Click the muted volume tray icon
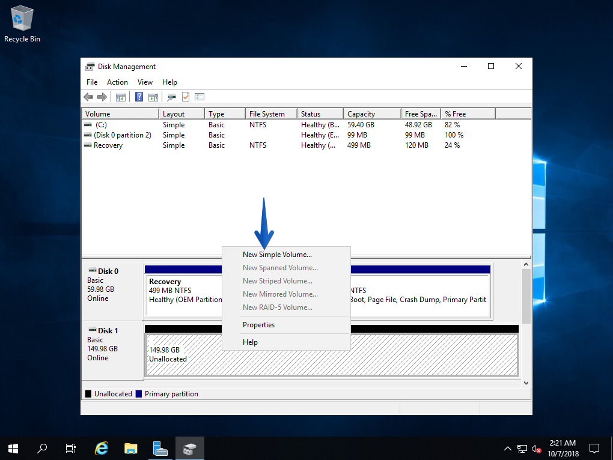613x460 pixels. 536,449
